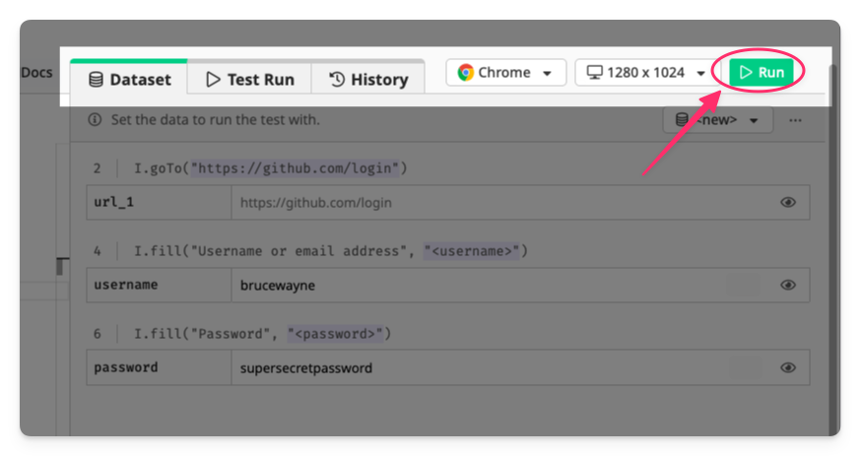Click the url_1 value input field

point(520,203)
